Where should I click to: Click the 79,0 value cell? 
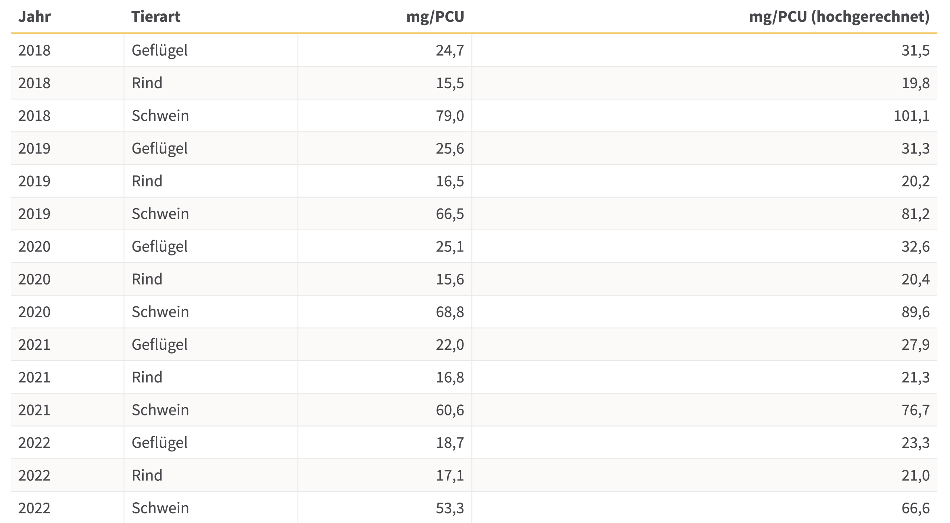pos(449,116)
